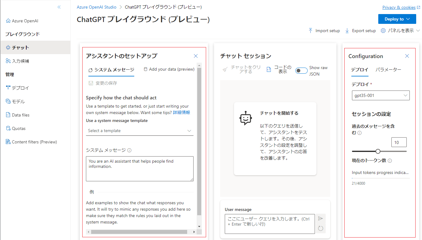This screenshot has width=422, height=240.
Task: Click the 入力候補 completions icon
Action: (x=8, y=61)
